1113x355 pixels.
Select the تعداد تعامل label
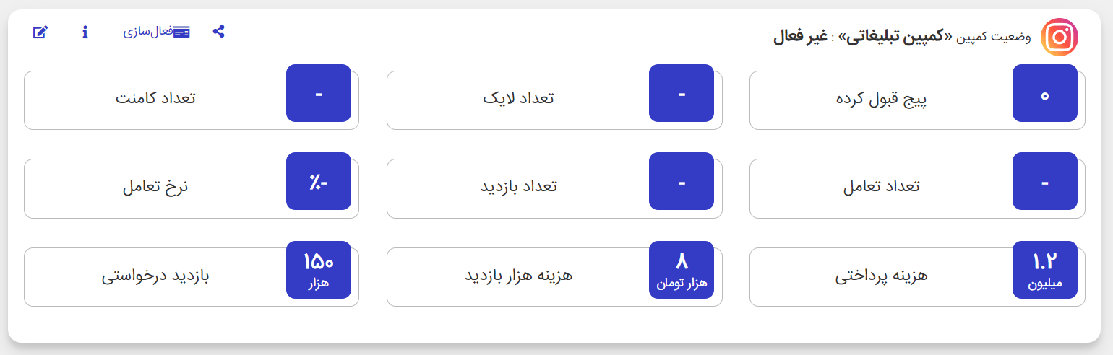[881, 187]
